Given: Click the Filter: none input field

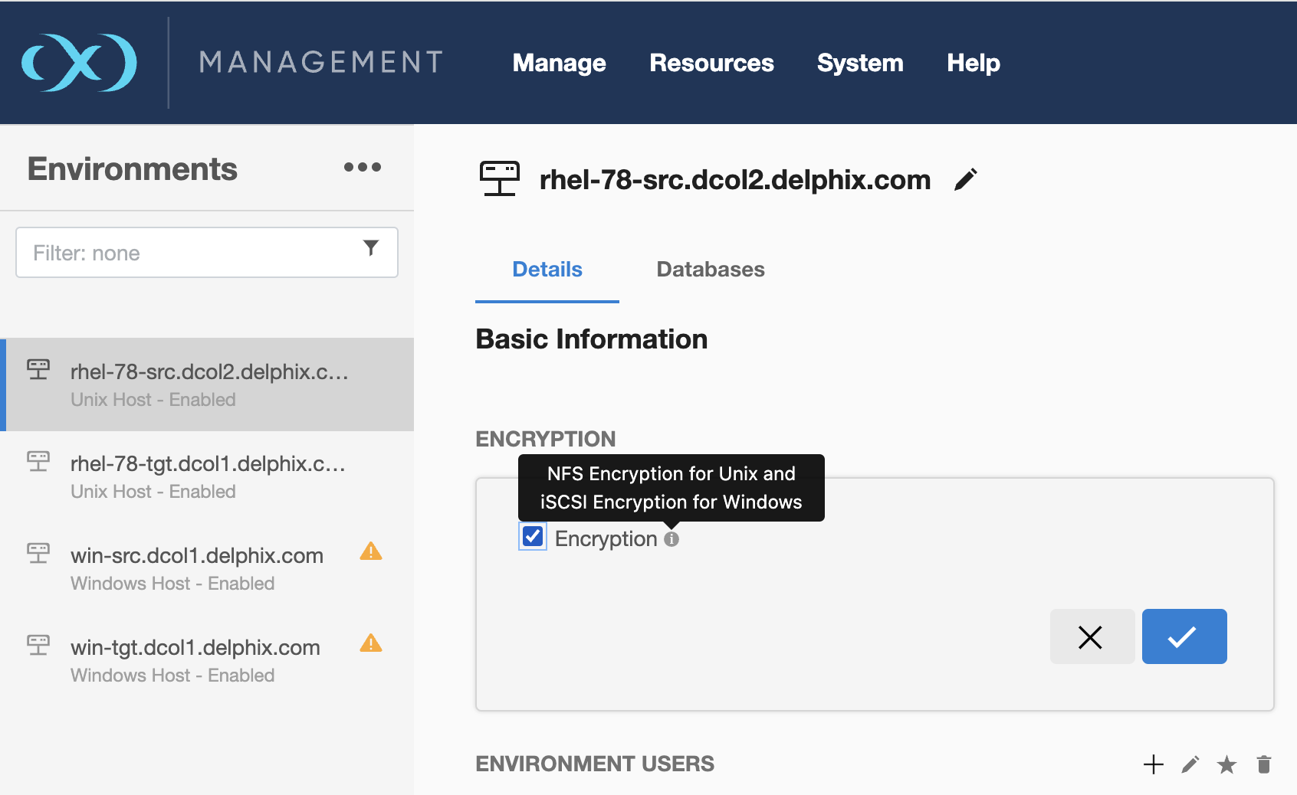Looking at the screenshot, I should pos(192,253).
